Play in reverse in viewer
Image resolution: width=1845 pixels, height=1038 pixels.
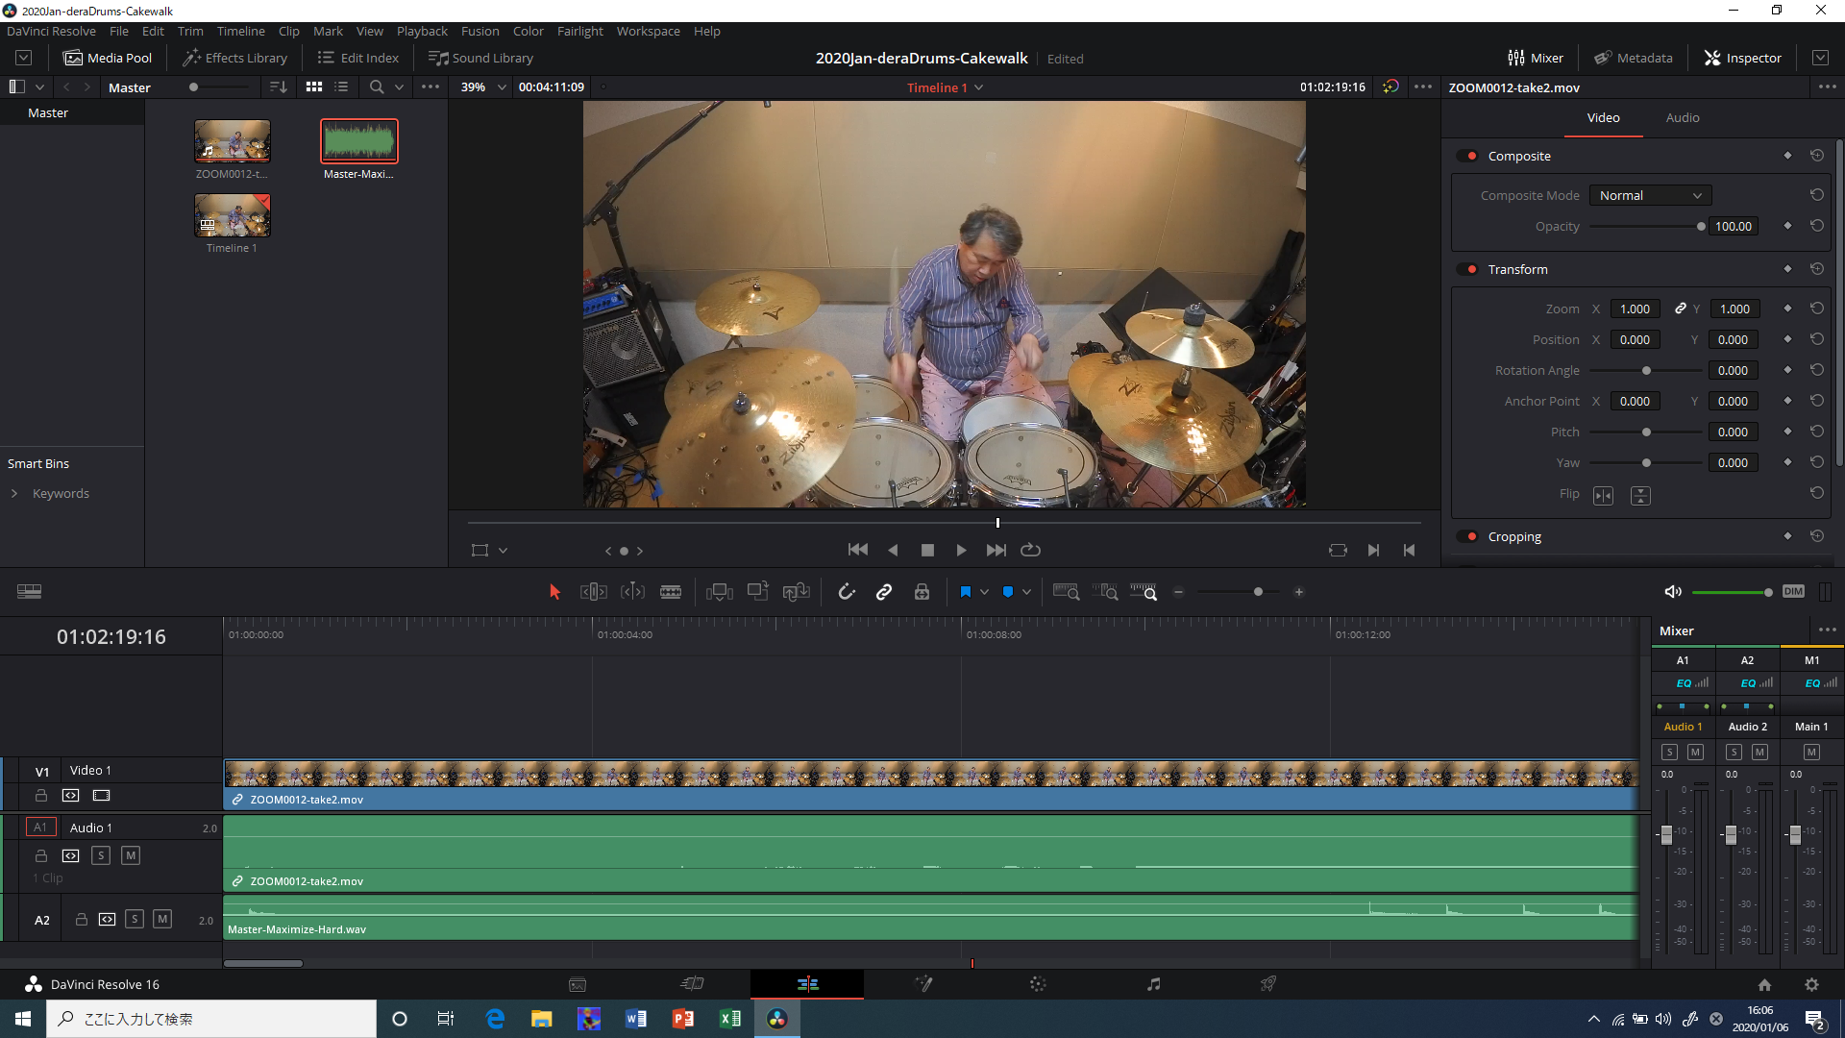pos(893,550)
